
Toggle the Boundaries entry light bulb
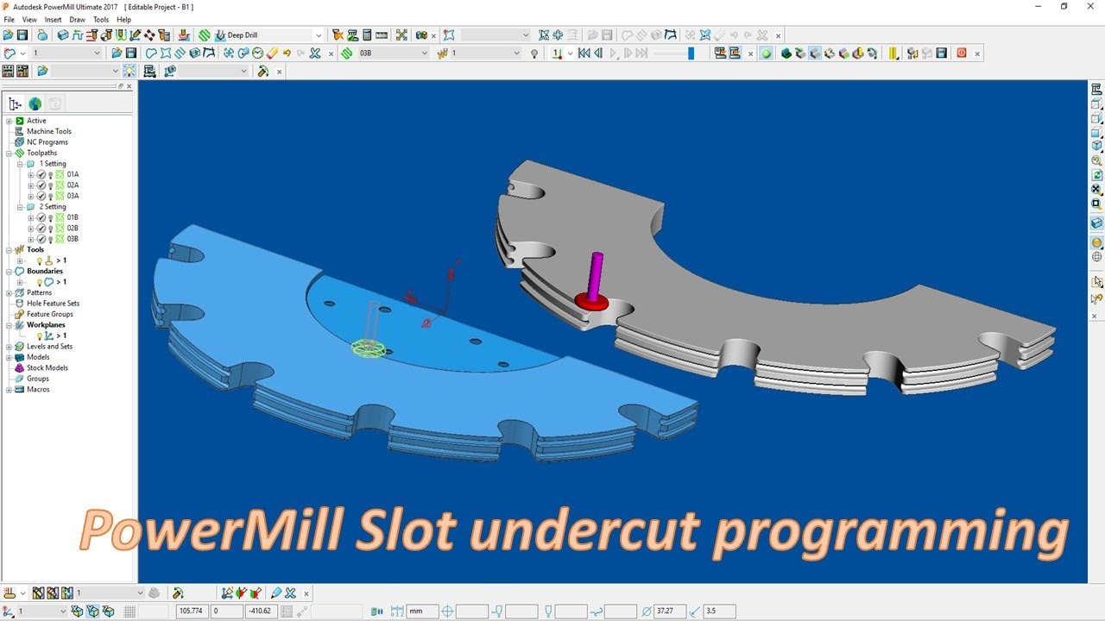point(39,282)
